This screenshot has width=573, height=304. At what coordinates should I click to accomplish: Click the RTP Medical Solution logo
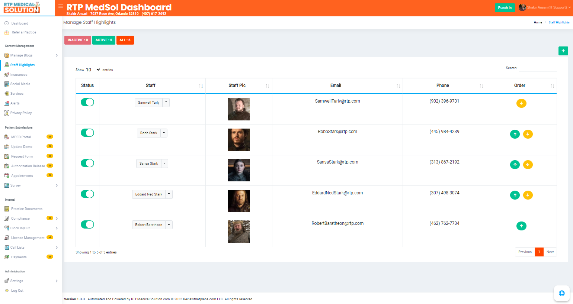click(22, 7)
